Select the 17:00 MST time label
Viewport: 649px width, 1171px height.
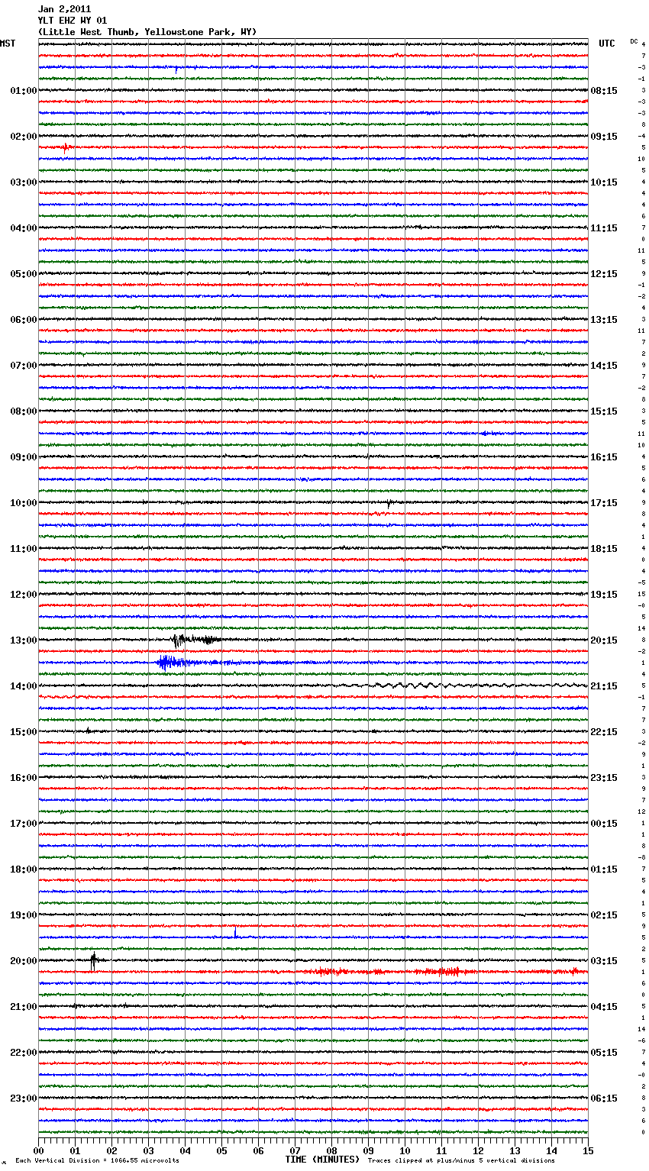point(24,824)
